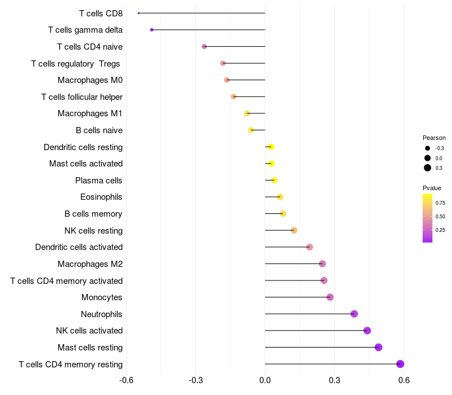Click the Plasma cells yellow dot
Viewport: 452px width, 395px height.
[x=274, y=180]
